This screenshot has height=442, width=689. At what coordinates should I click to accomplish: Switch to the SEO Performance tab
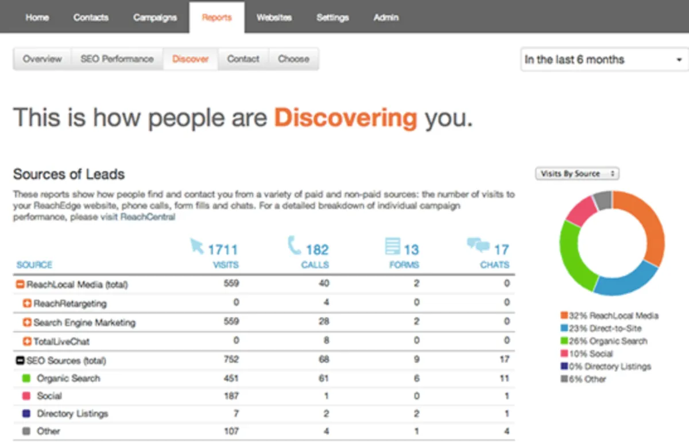117,59
